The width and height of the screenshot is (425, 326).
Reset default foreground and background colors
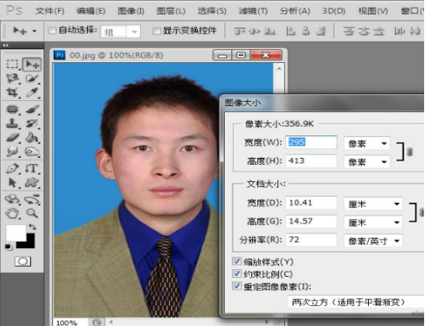(9, 247)
